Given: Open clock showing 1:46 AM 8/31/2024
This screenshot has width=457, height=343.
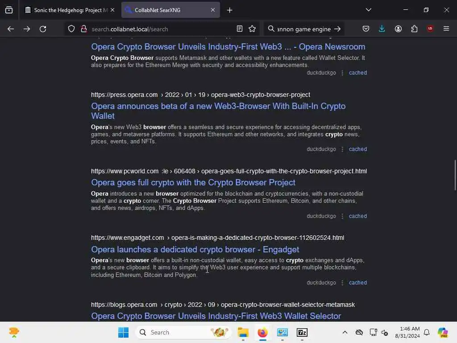Looking at the screenshot, I should click(x=407, y=332).
